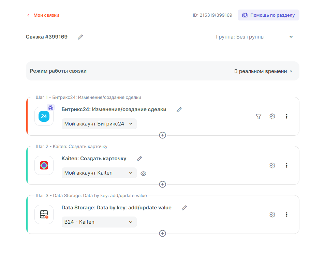
Task: Edit Bitrix24 step name with pencil icon
Action: [x=179, y=109]
